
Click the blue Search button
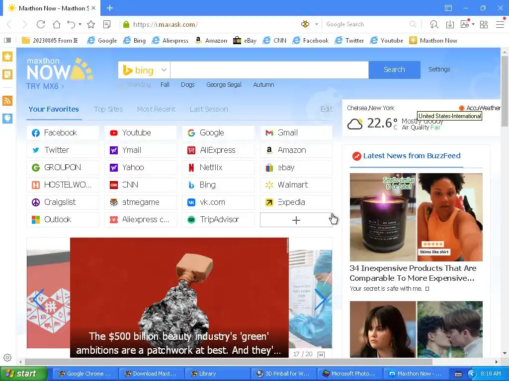pos(394,69)
